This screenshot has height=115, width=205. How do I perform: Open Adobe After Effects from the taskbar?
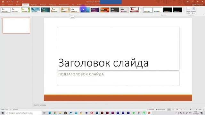[x=118, y=113]
